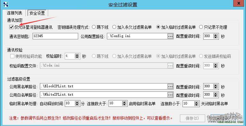Click the 300 field for 公用黑名单路径 reload
The image size is (246, 126).
[x=208, y=86]
